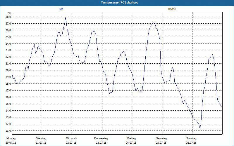Click the '12,0' y-axis value
Screen dimensions: 234x146
(8, 124)
